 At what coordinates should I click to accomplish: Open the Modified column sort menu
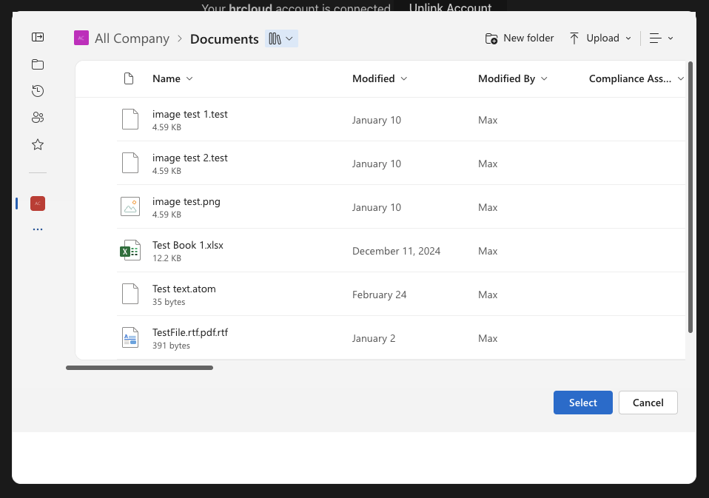point(380,78)
